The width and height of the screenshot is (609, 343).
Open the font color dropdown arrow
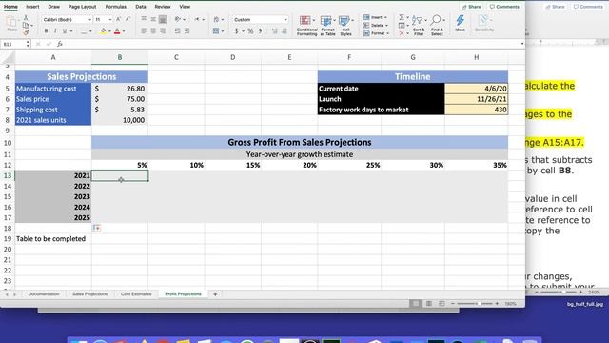[x=124, y=31]
